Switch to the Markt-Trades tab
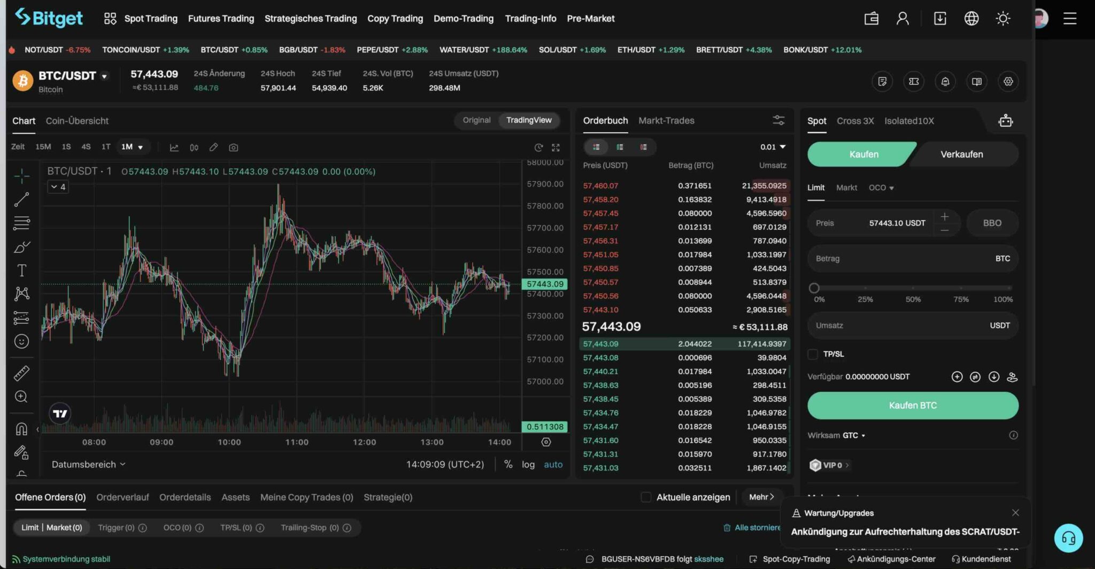 click(x=666, y=120)
